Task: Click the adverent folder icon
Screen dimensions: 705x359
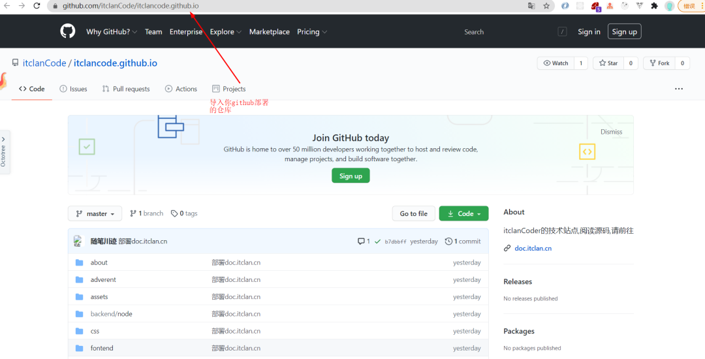Action: [x=80, y=279]
